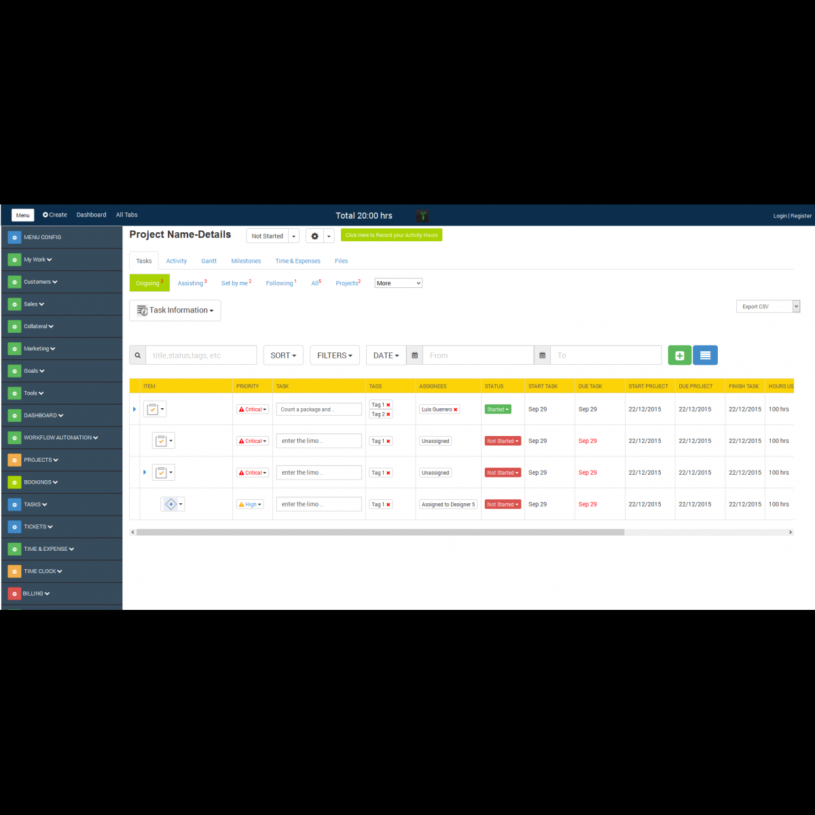The height and width of the screenshot is (815, 815).
Task: Click the Record your Activity Hours button
Action: (391, 235)
